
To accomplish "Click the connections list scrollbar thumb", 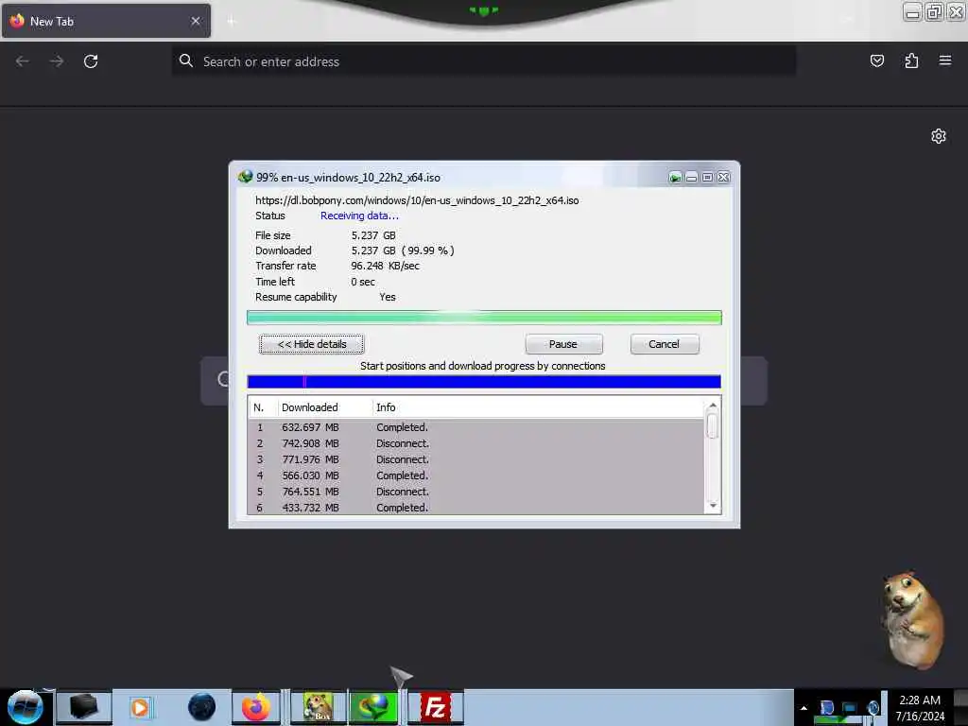I will [x=713, y=426].
